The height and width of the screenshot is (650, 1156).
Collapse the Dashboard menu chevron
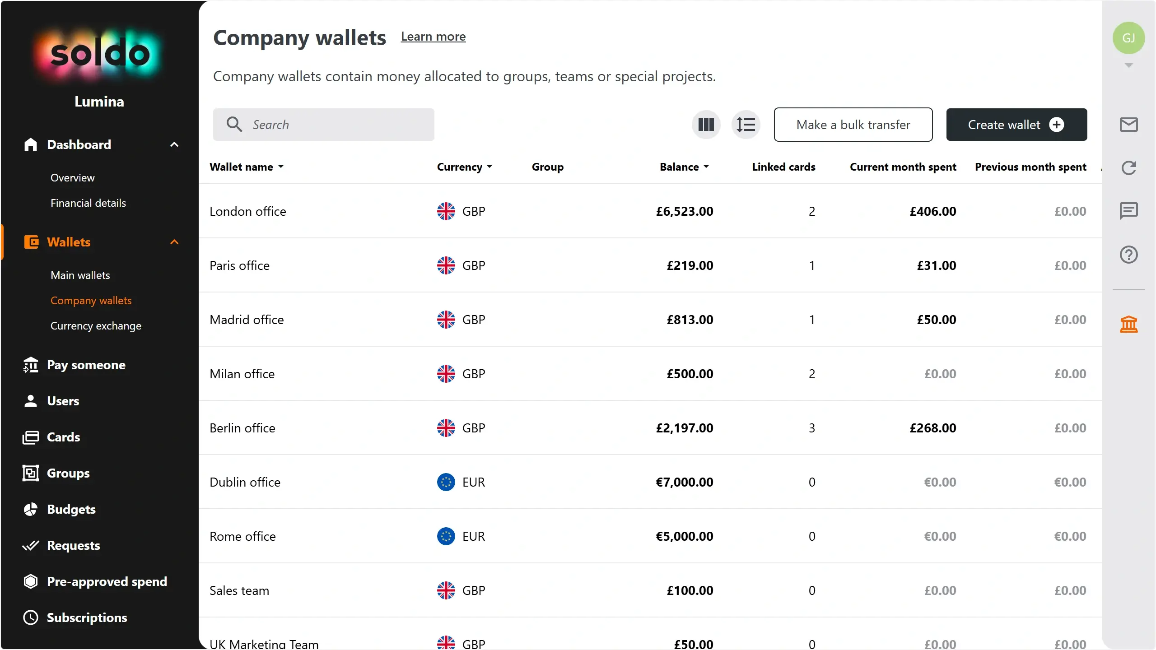point(174,144)
